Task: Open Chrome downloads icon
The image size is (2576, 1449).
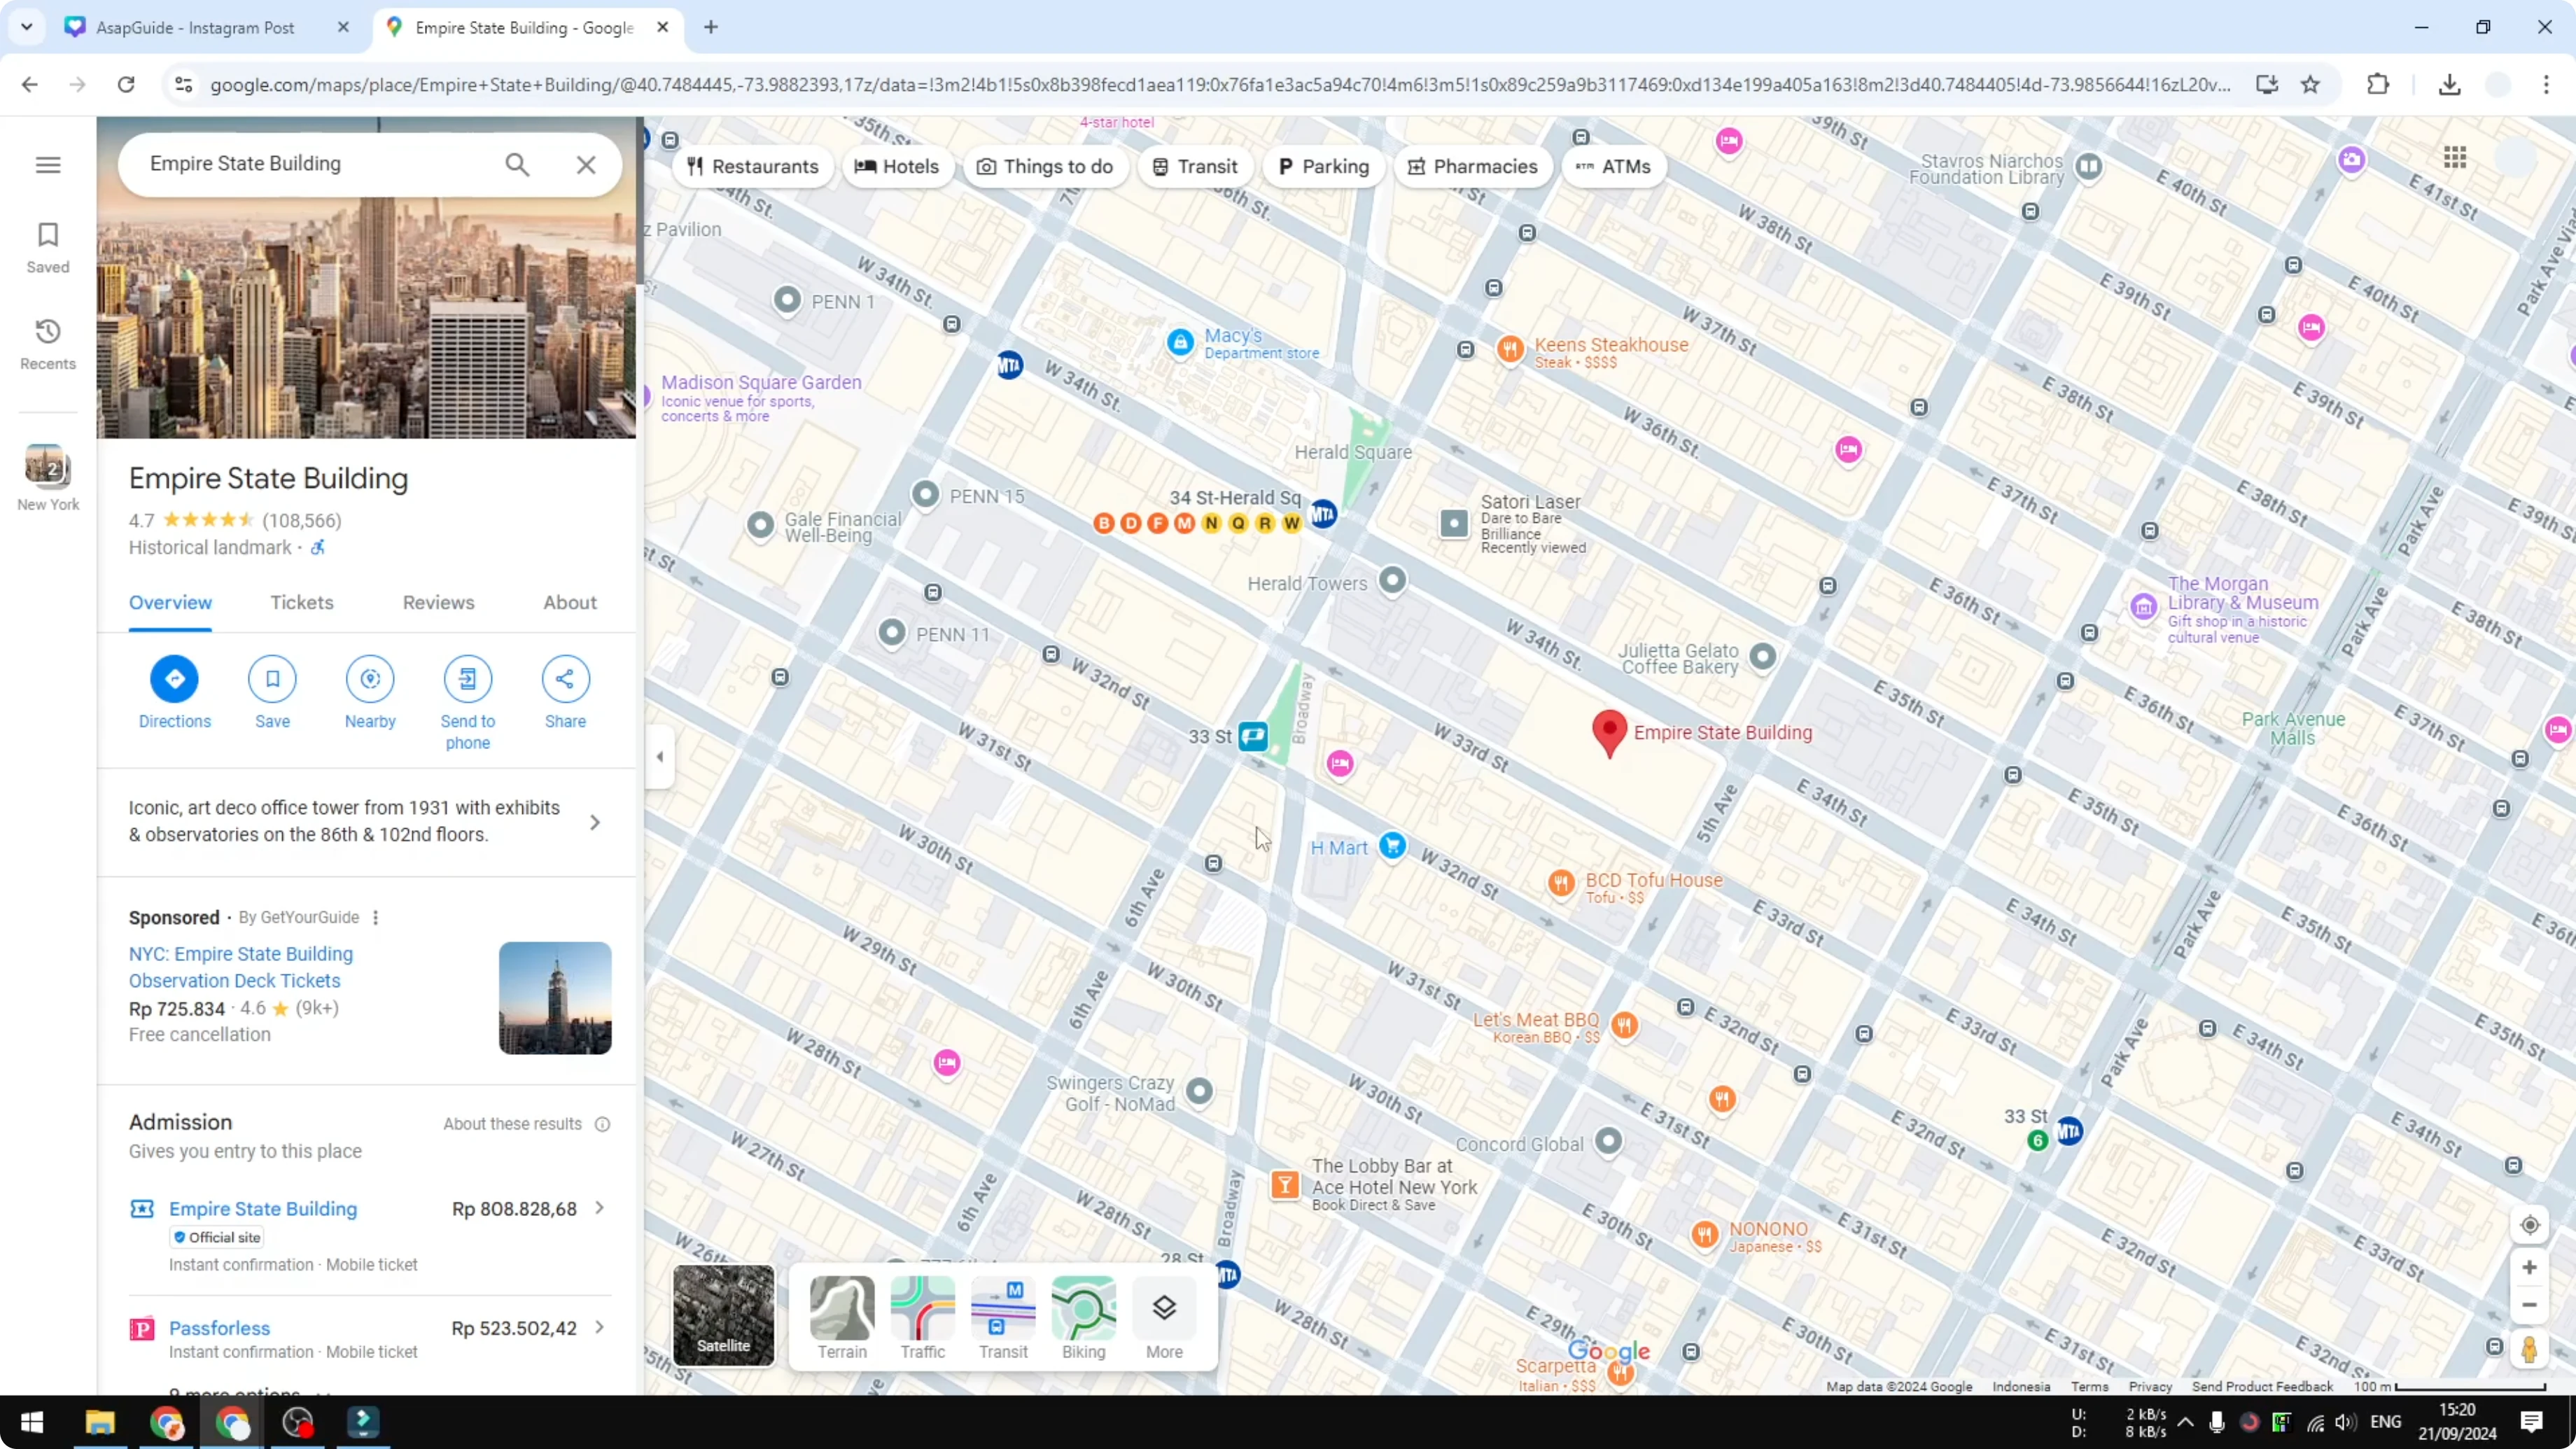Action: [2449, 85]
